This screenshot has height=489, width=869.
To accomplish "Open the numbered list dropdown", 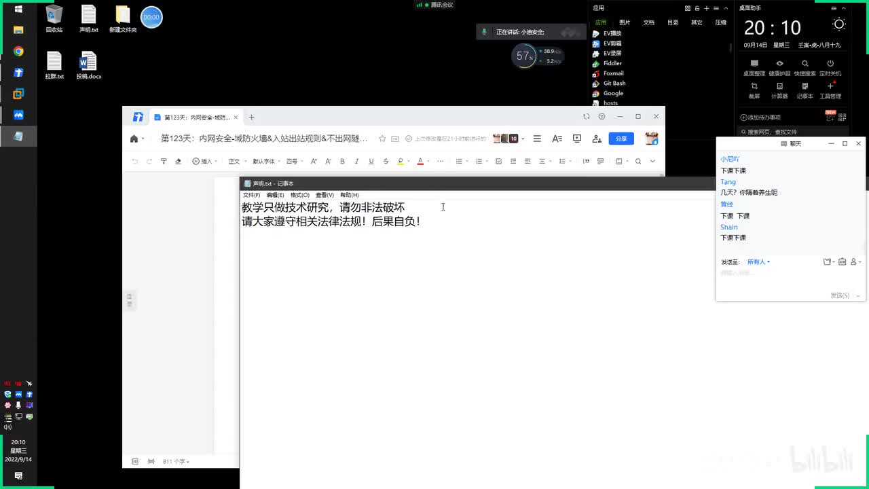I will (x=481, y=161).
